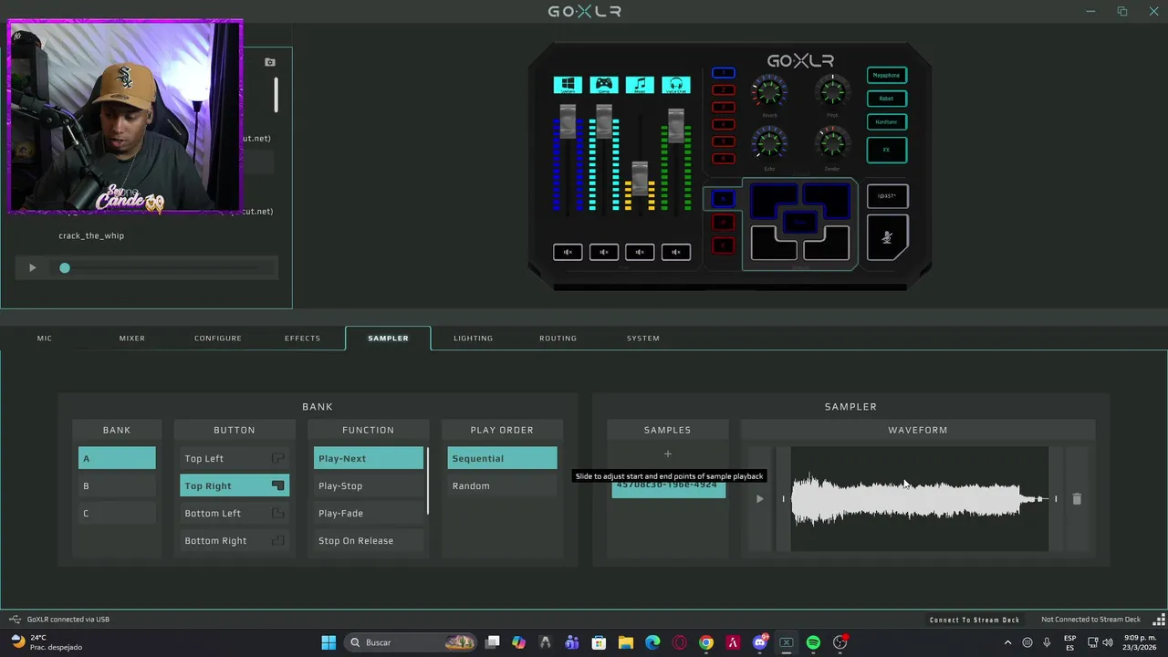Click the Windows taskbar Buscar search field

[x=412, y=642]
